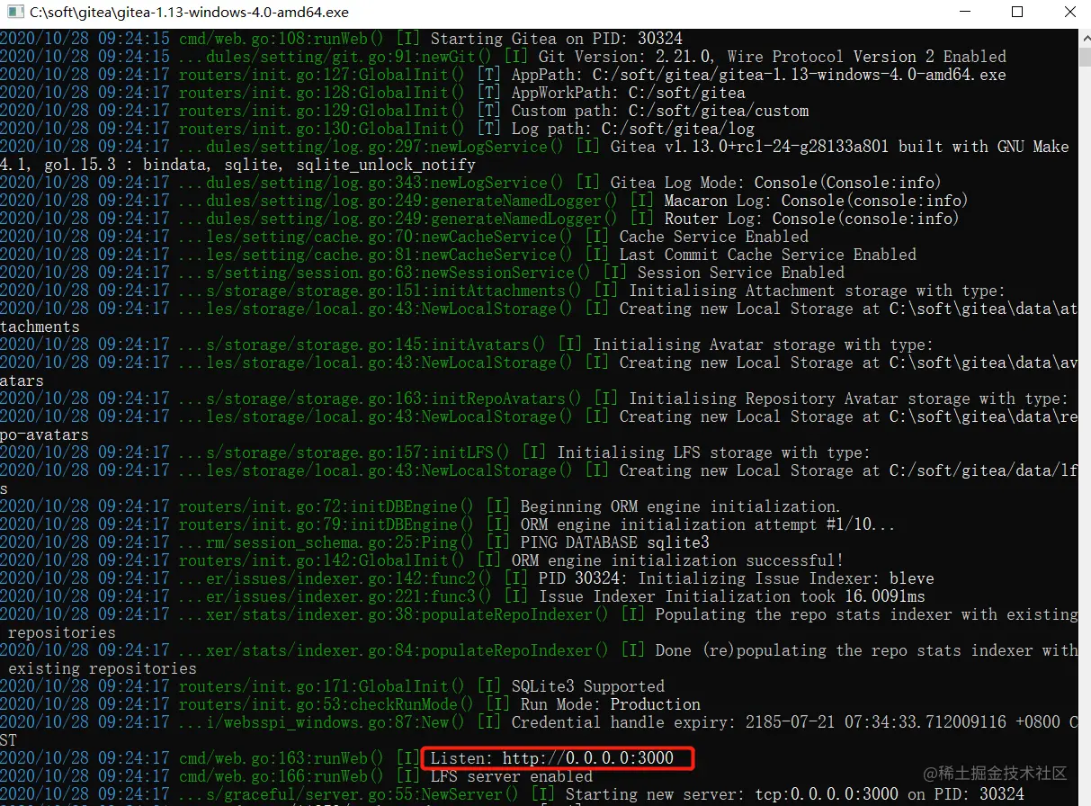Image resolution: width=1091 pixels, height=806 pixels.
Task: Click 'Initializing Issue Indexer: bleve' text
Action: tap(785, 578)
